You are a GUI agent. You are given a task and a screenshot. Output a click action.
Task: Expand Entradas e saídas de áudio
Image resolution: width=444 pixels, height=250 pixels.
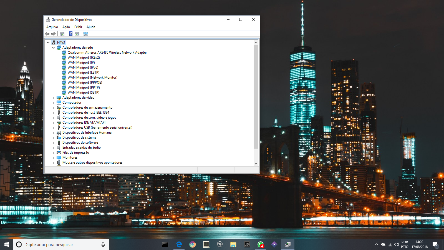(54, 148)
